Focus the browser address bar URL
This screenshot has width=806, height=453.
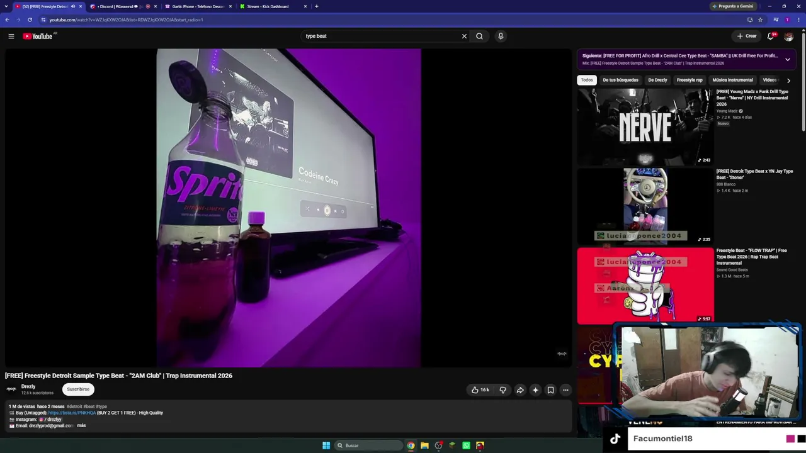tap(126, 20)
